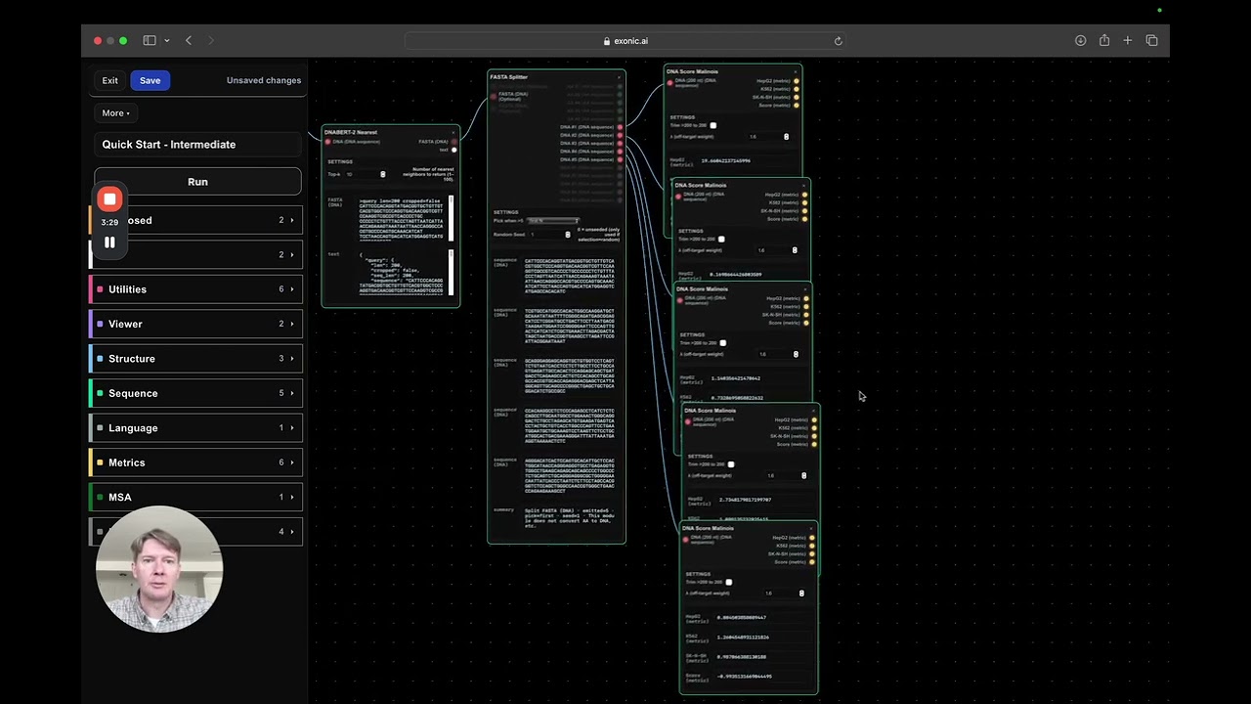Viewport: 1251px width, 704px height.
Task: Click HepG2 output port on bottom DNA Score Malinois
Action: [812, 538]
